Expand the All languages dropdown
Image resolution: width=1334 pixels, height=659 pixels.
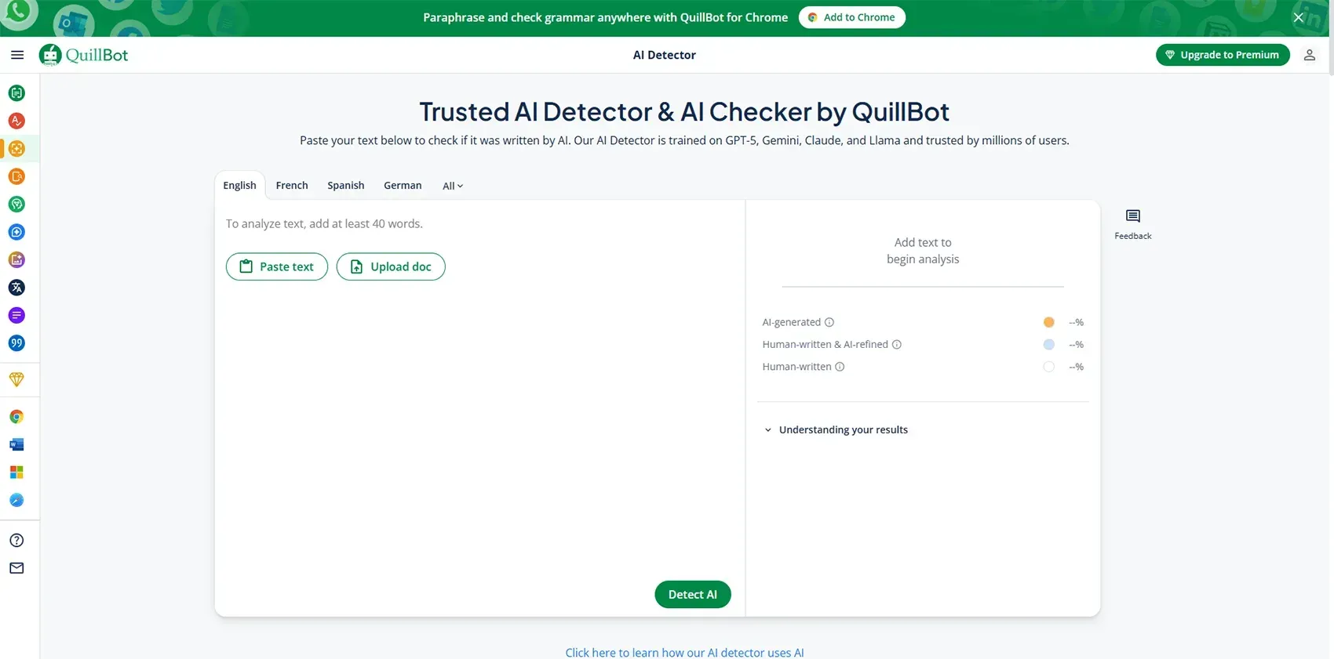[453, 186]
